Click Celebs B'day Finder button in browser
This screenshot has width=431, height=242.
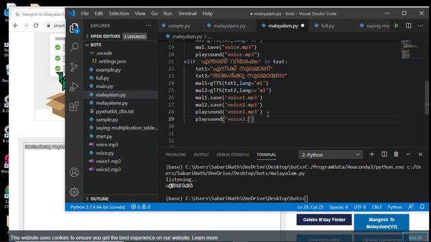pos(324,220)
